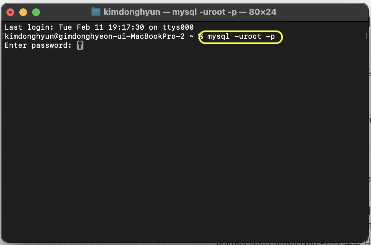Click the 19:17:30 timestamp
This screenshot has width=371, height=245.
click(126, 27)
